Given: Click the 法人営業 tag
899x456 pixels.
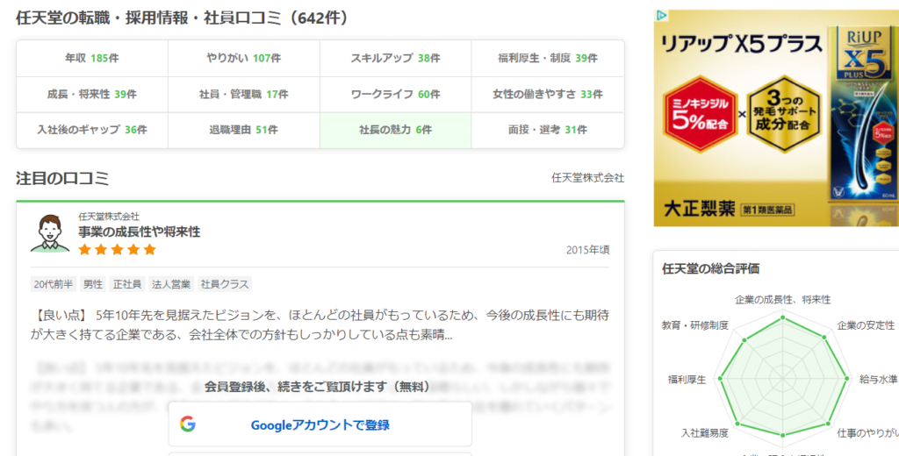Looking at the screenshot, I should point(171,284).
